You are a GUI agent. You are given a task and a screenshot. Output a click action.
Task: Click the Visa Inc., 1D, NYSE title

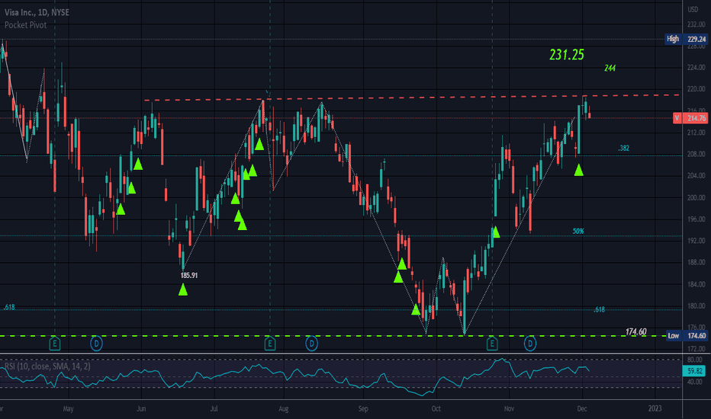[37, 12]
